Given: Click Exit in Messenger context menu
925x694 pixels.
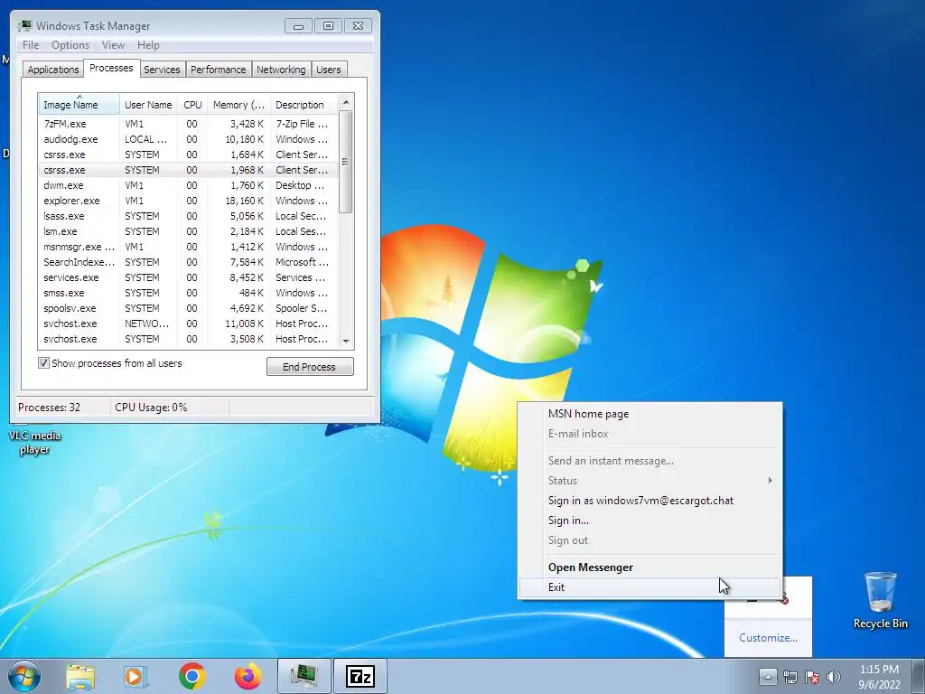Looking at the screenshot, I should [x=650, y=587].
